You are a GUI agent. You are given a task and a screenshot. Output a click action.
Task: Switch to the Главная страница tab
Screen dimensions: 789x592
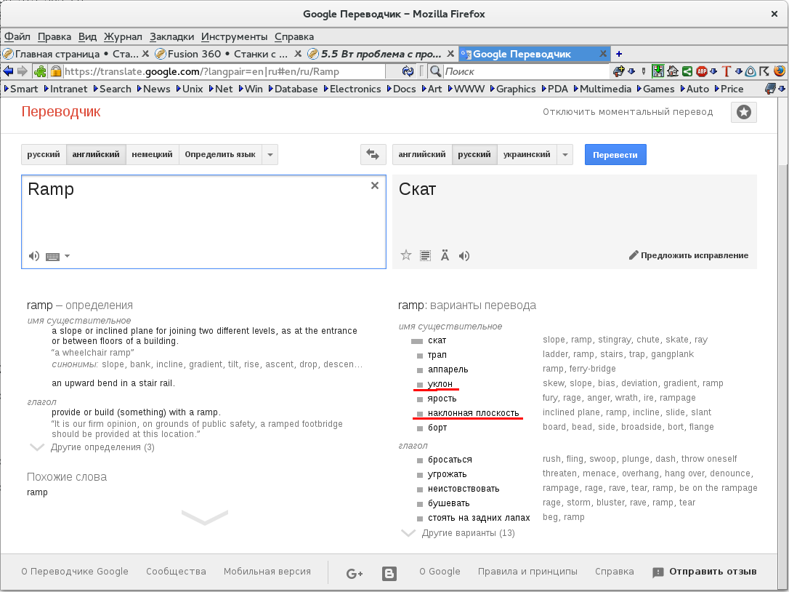76,54
